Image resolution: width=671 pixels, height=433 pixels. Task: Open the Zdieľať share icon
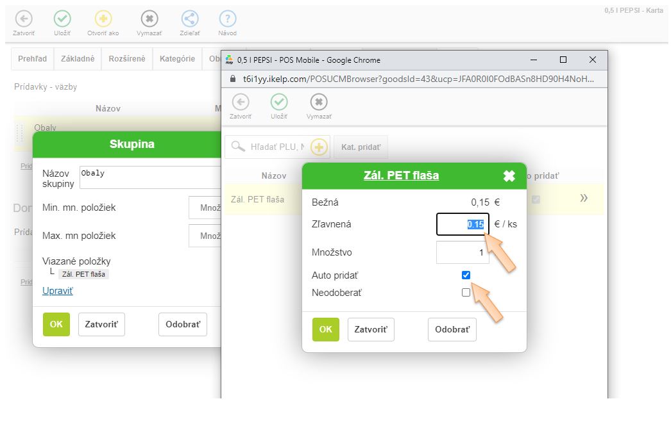tap(190, 19)
